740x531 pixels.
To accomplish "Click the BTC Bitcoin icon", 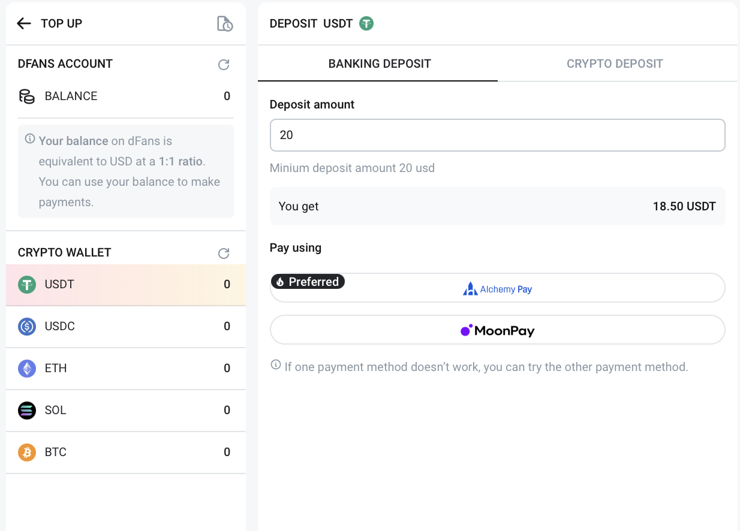I will pyautogui.click(x=27, y=452).
